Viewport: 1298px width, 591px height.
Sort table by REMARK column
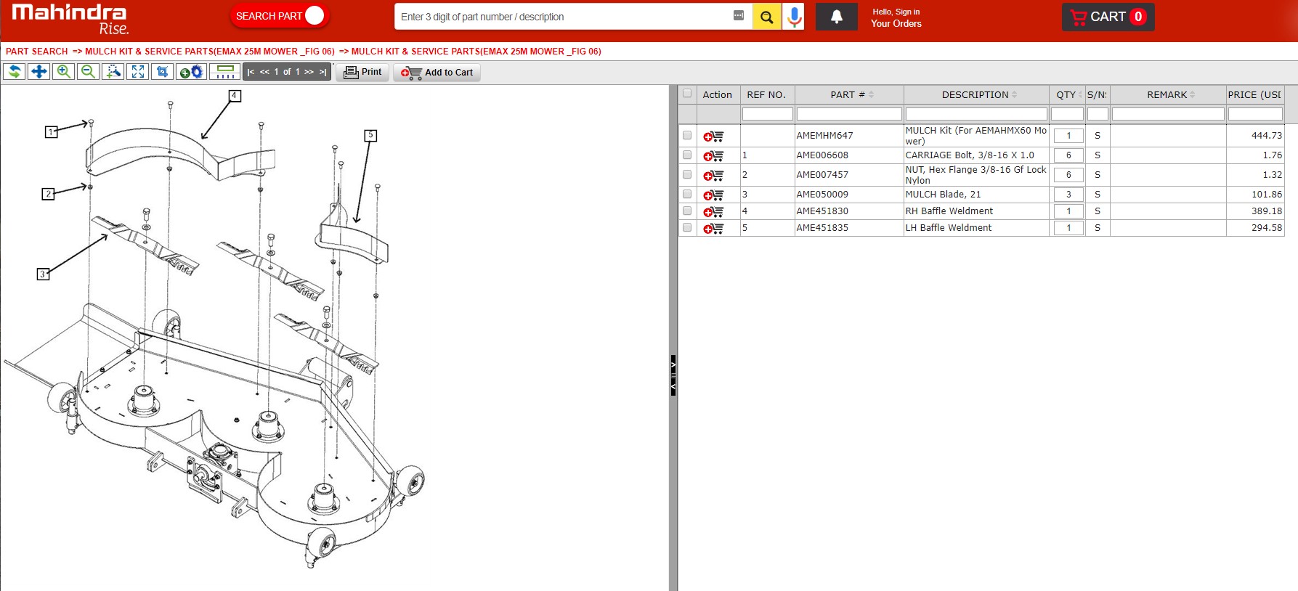(1168, 94)
